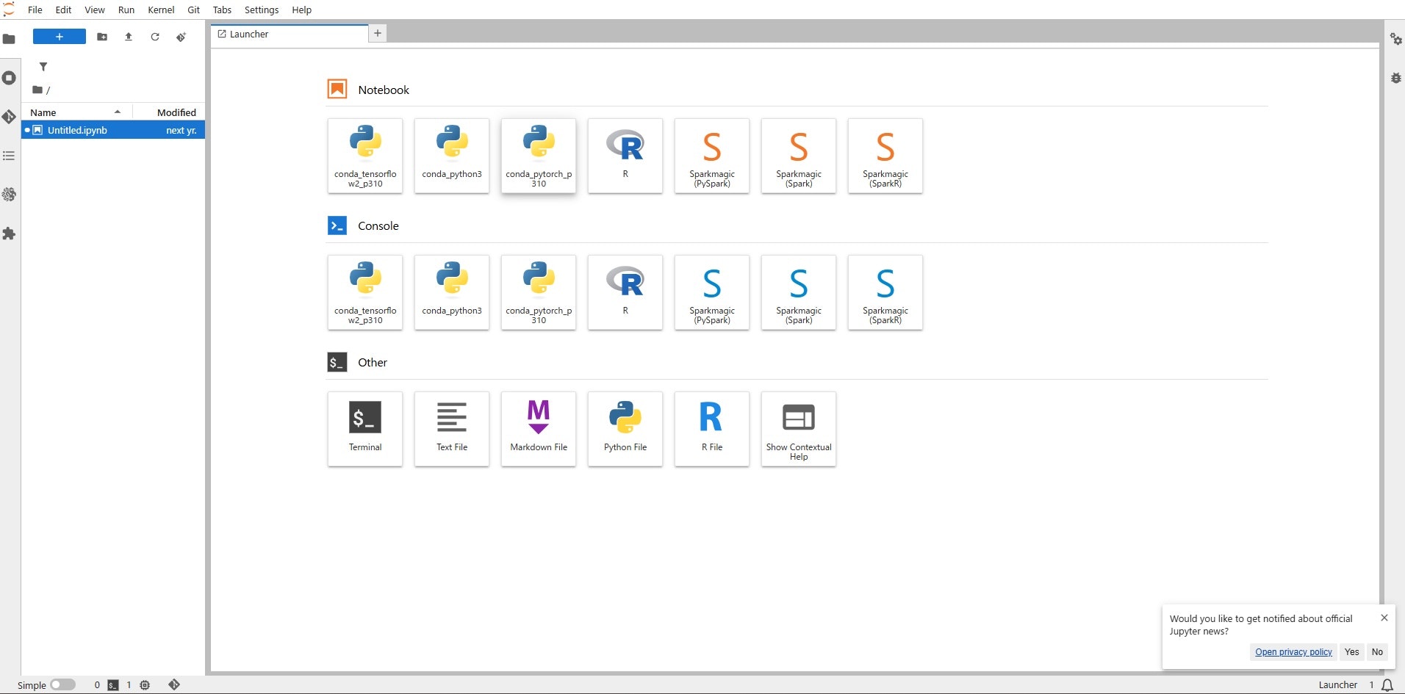The height and width of the screenshot is (694, 1405).
Task: Open File Browser sidebar folder icon
Action: pos(9,39)
